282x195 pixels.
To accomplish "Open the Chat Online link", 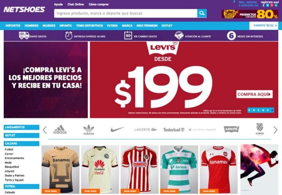I will (x=76, y=4).
